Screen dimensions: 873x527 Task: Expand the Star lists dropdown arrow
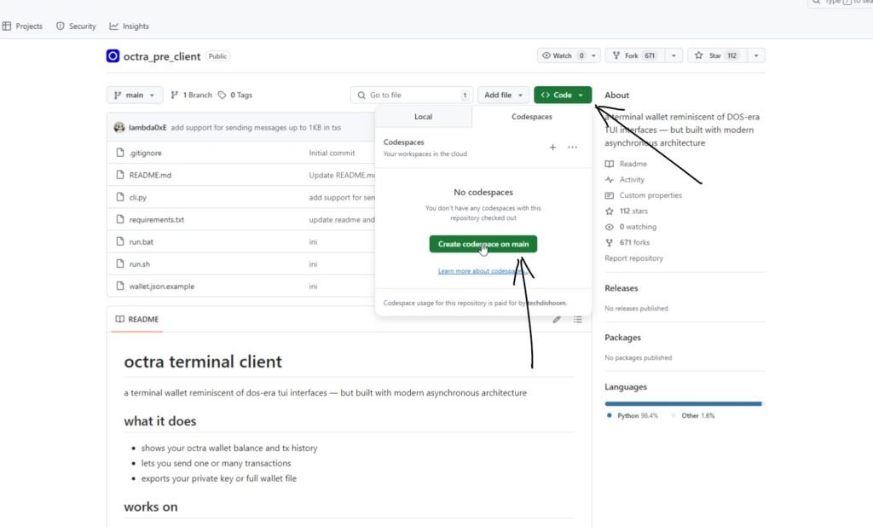tap(756, 55)
